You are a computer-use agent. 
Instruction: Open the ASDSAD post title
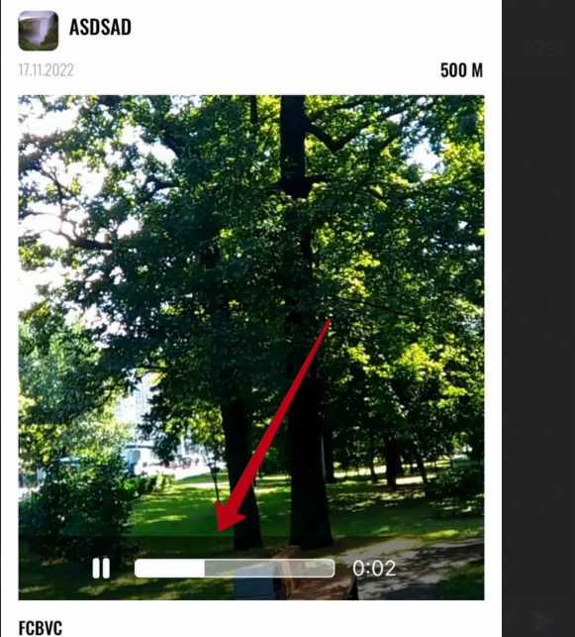click(x=100, y=27)
